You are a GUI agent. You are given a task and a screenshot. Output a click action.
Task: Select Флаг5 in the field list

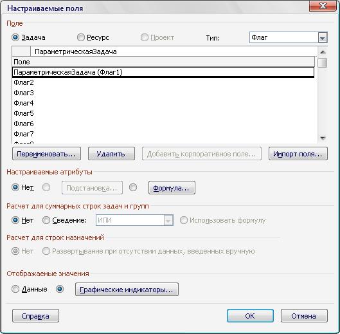(x=163, y=113)
